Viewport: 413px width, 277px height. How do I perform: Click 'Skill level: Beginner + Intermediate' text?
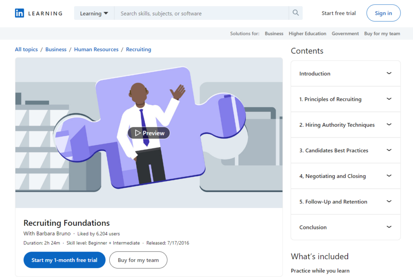point(103,243)
